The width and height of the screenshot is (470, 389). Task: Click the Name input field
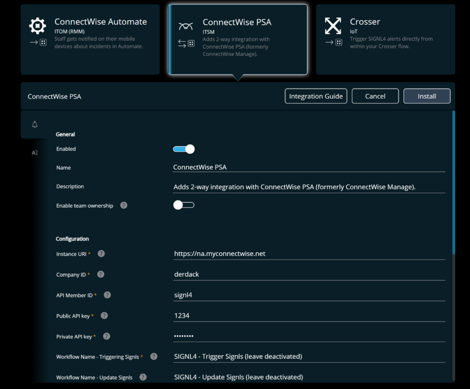point(309,167)
